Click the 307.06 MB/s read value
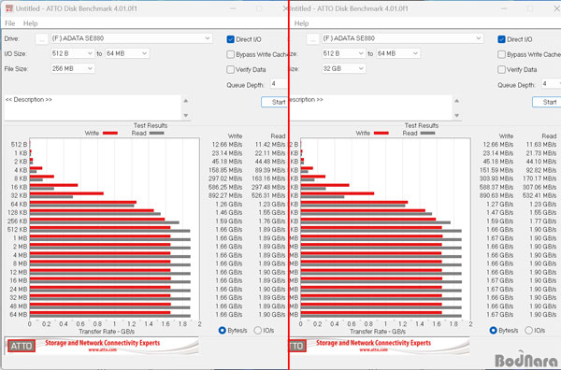 (539, 187)
